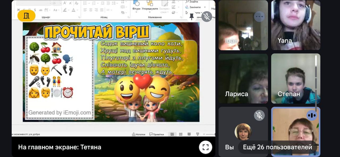Screen dimensions: 340x157
Task: Click the Знайти find button
Action: 192,2
